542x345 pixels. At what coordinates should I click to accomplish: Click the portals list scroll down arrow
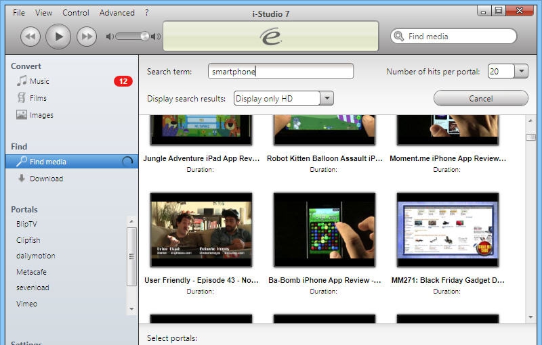(131, 308)
